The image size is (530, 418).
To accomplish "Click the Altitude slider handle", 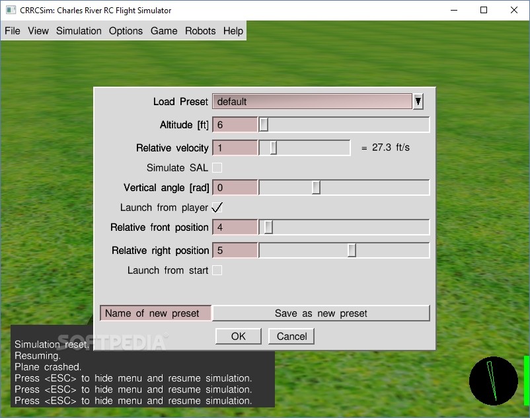I will (x=264, y=125).
